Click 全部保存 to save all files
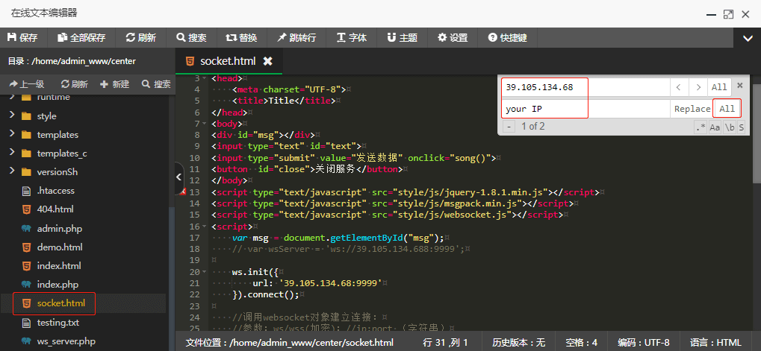The width and height of the screenshot is (761, 351). [x=81, y=37]
